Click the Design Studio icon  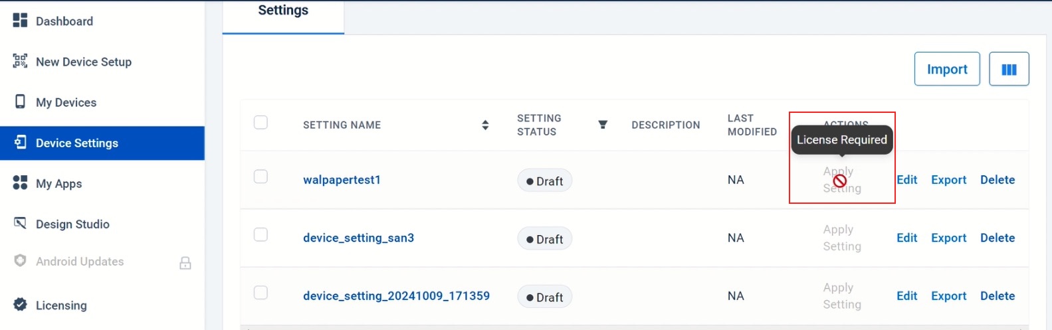(x=20, y=223)
